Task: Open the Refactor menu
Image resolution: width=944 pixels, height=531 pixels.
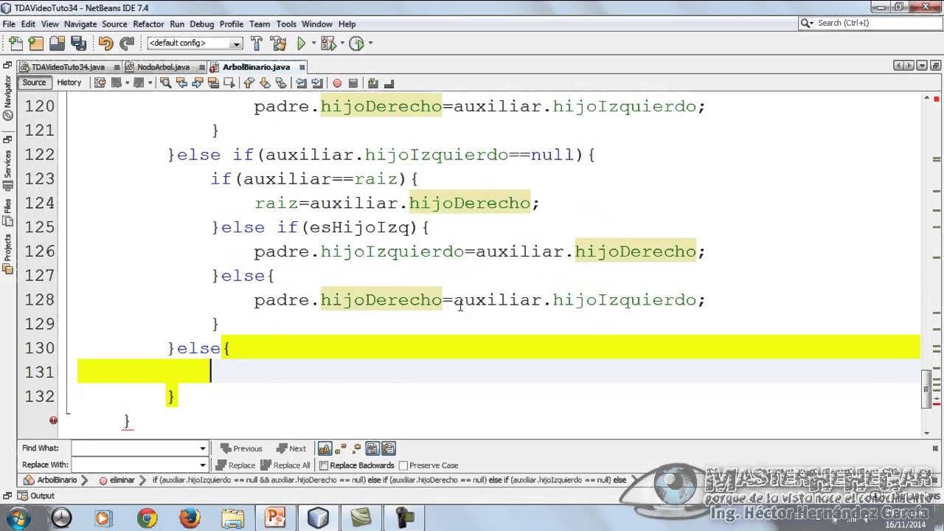Action: click(148, 24)
